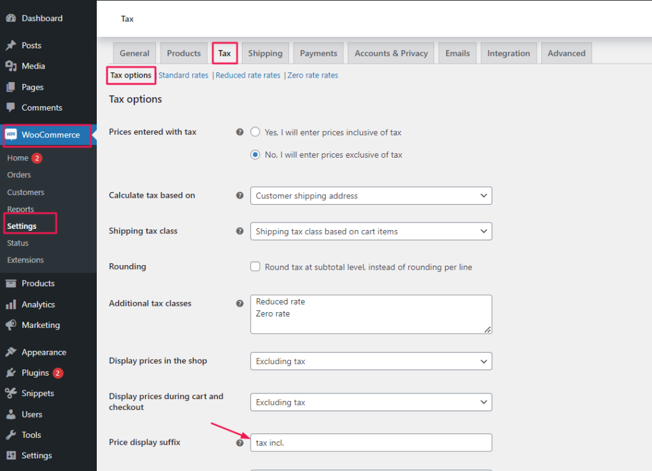The image size is (652, 471).
Task: Open Calculate tax based on dropdown
Action: coord(371,195)
